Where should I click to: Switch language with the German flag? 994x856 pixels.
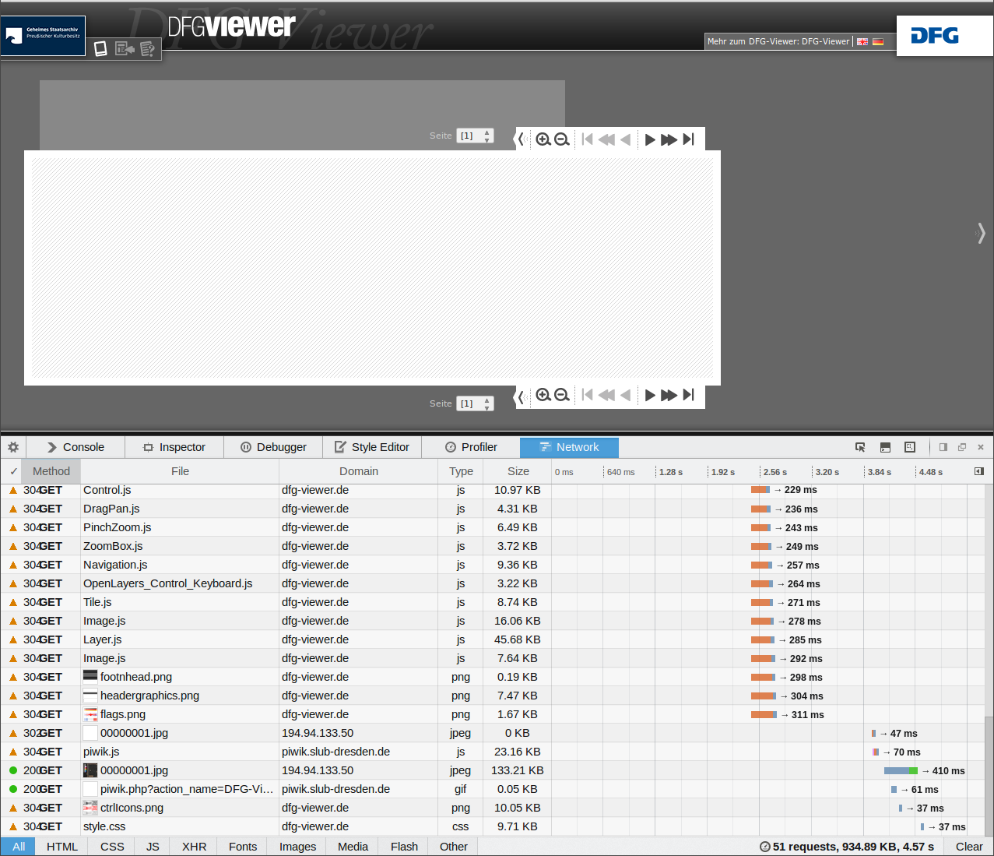(x=878, y=41)
